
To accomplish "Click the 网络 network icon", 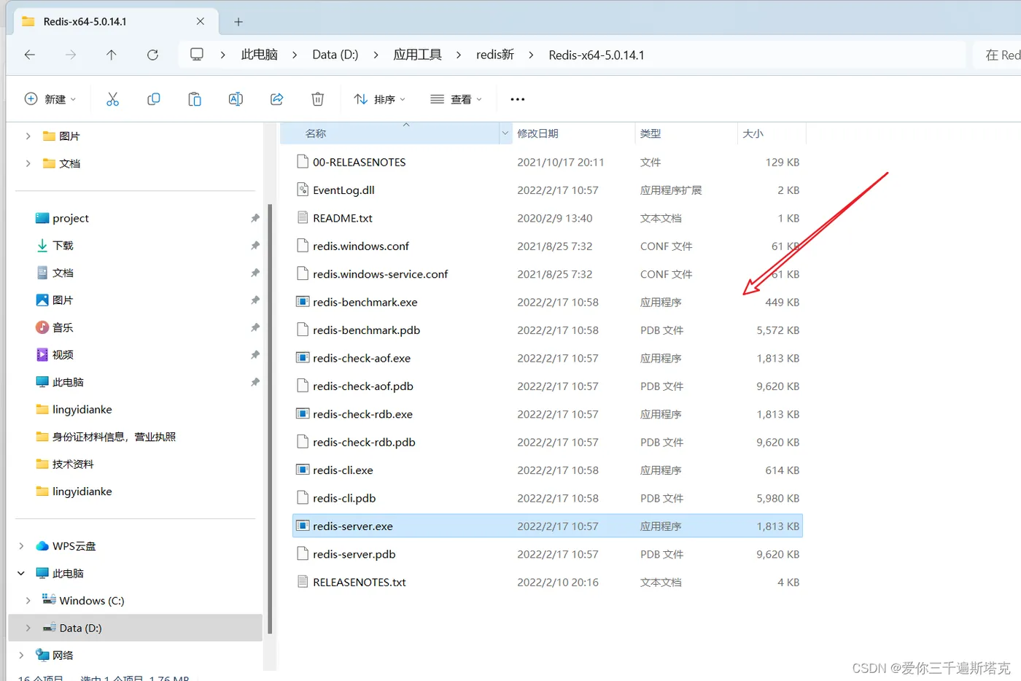I will (43, 655).
